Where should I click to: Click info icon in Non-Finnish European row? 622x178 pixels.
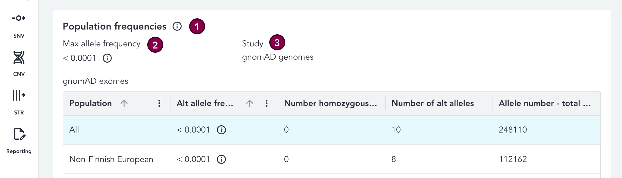click(221, 159)
